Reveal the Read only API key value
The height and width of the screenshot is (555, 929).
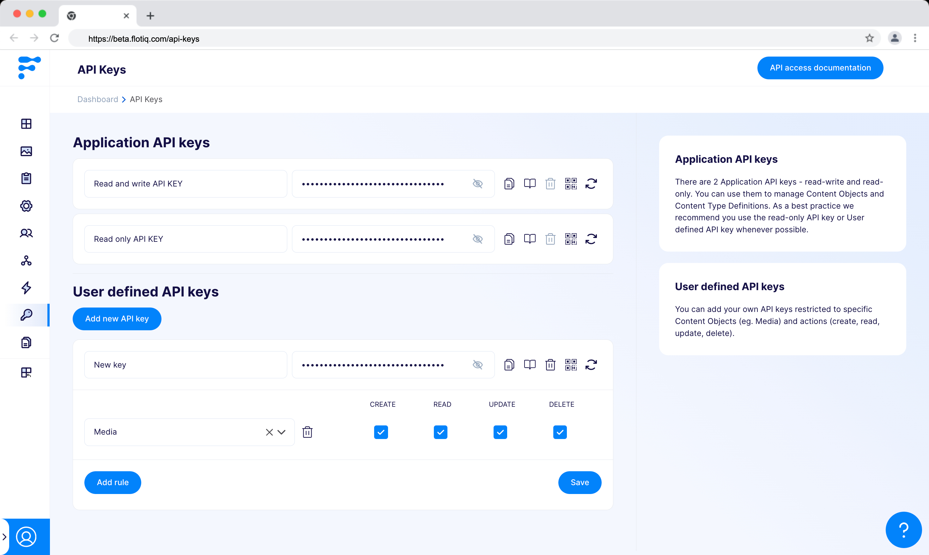pyautogui.click(x=477, y=239)
